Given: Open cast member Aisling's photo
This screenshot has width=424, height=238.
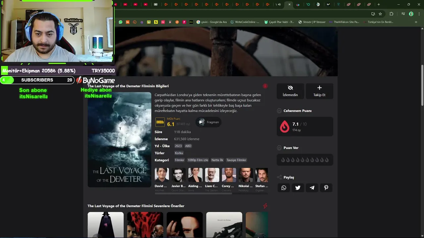Looking at the screenshot, I should pyautogui.click(x=195, y=175).
